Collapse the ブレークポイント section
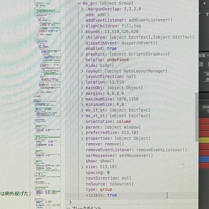Viewport: 209px width, 209px height. coord(68,208)
